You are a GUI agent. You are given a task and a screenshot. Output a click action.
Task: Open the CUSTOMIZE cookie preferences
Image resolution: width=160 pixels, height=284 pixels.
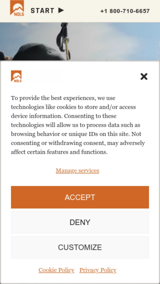pos(80,247)
